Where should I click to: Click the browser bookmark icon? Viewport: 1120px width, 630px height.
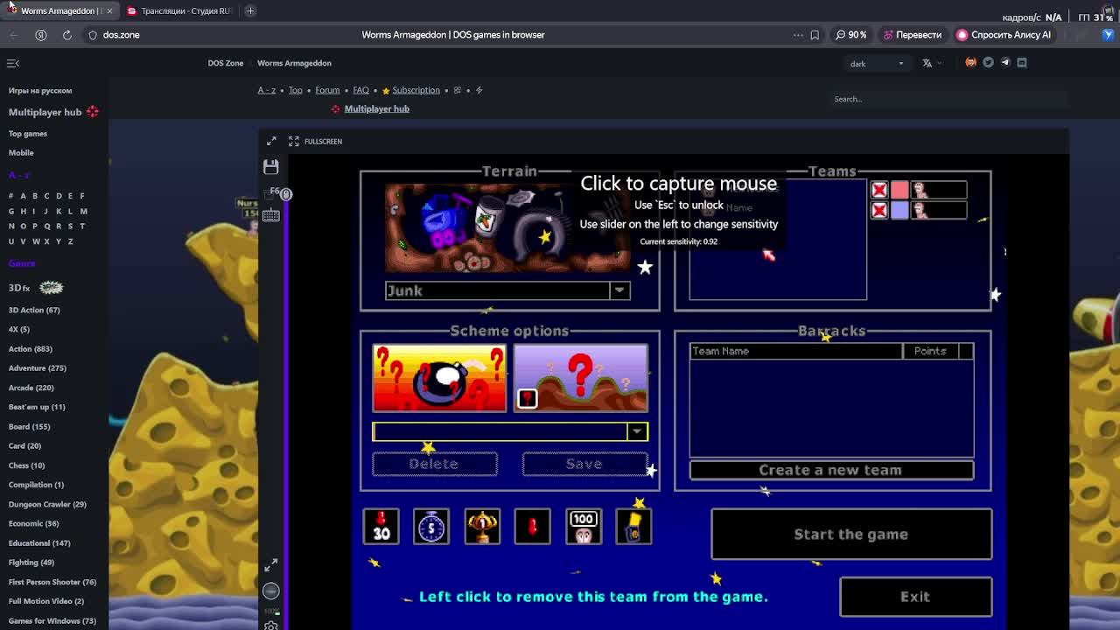(815, 35)
